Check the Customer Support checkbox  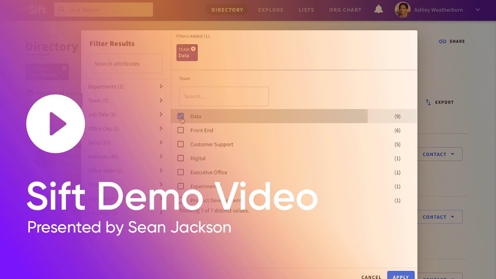(181, 144)
